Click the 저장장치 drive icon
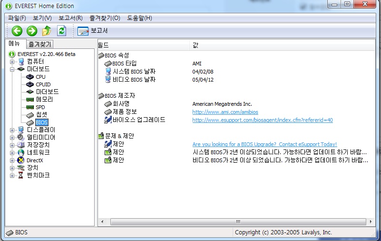The height and width of the screenshot is (241, 381). point(21,145)
